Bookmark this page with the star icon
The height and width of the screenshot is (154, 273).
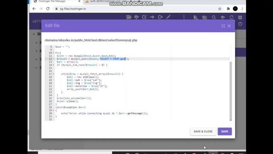[220, 9]
